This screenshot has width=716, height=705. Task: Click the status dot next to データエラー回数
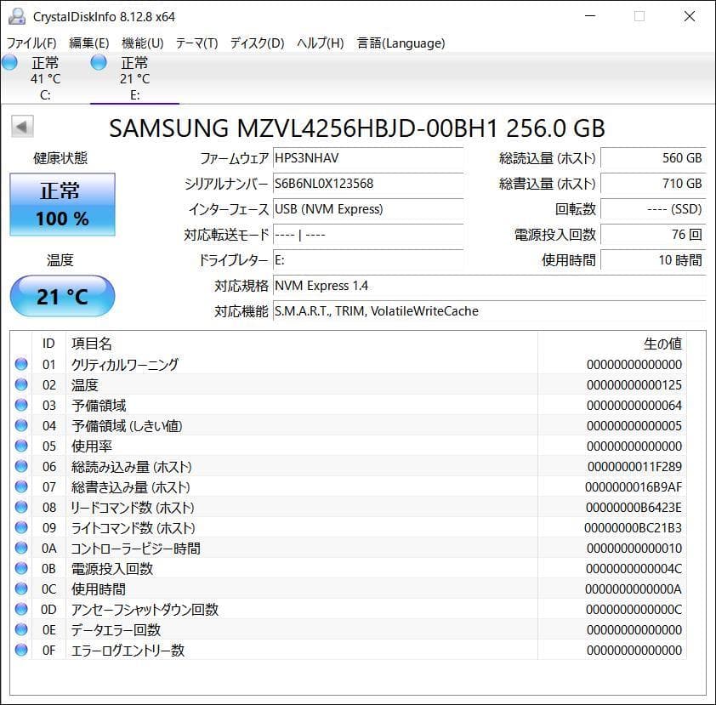point(21,629)
